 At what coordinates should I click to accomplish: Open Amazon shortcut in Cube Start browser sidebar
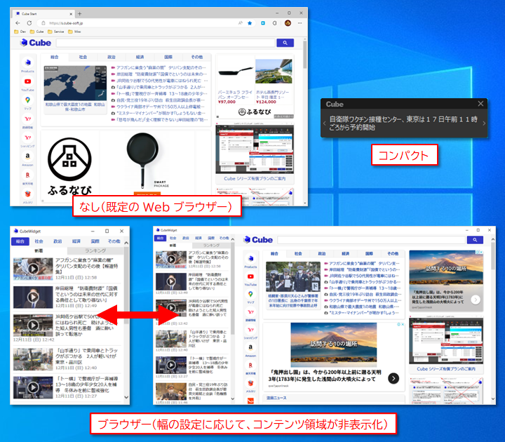click(27, 159)
